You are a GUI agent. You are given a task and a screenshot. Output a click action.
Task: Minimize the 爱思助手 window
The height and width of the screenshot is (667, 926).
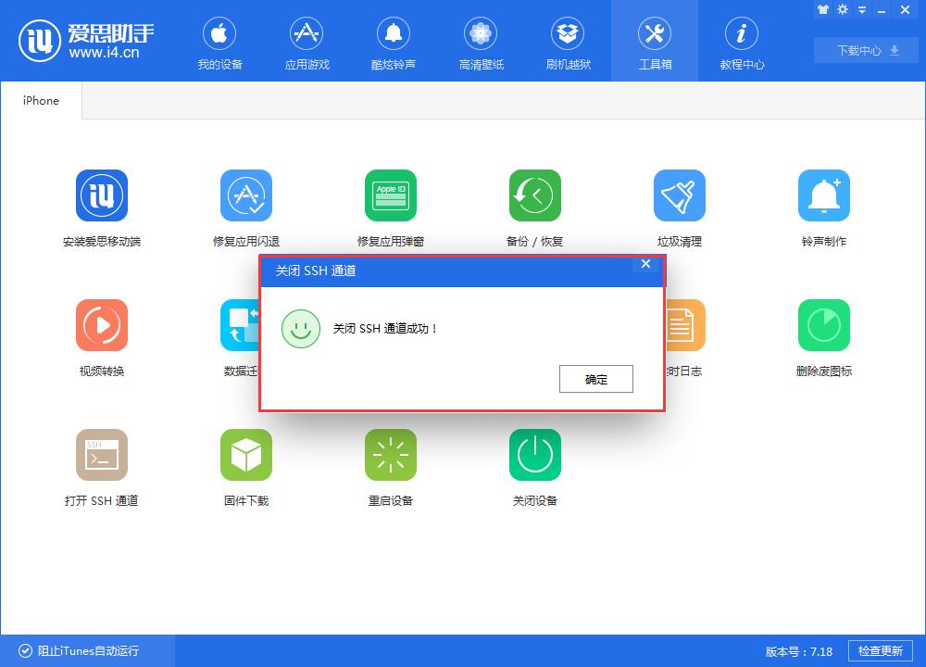click(x=882, y=9)
